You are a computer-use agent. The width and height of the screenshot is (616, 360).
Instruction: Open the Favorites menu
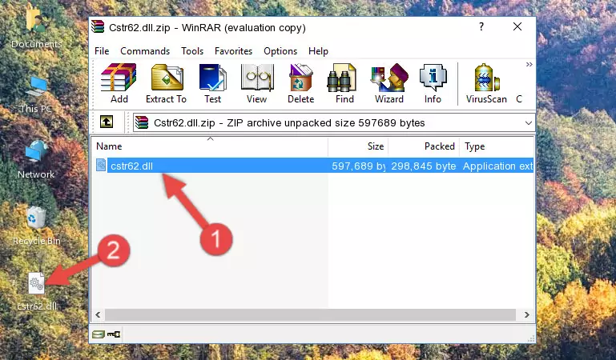point(233,51)
